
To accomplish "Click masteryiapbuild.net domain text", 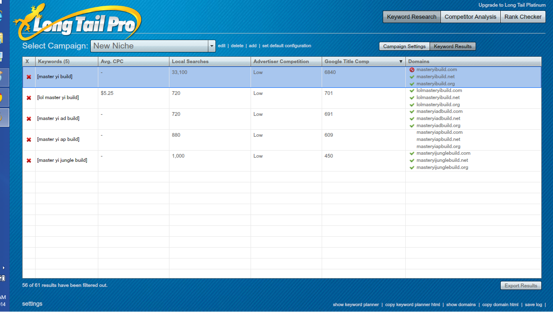I will pos(438,140).
